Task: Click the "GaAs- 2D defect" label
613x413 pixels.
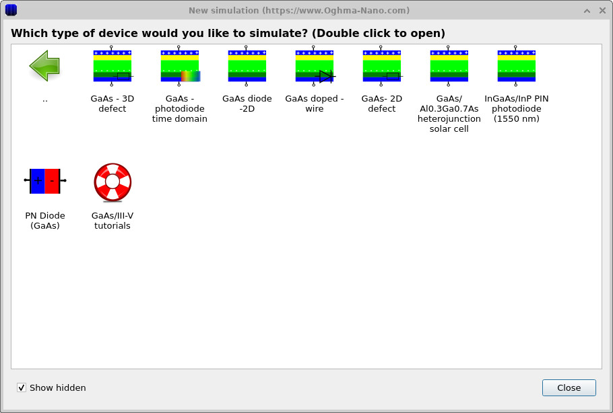Action: coord(382,104)
